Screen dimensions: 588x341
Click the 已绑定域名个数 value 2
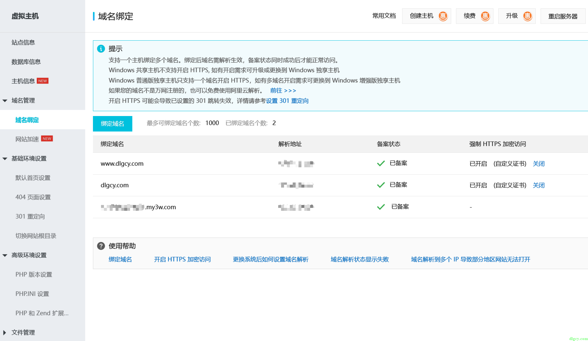[274, 123]
